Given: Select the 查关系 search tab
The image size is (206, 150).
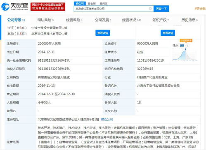Looking at the screenshot, I should (104, 4).
